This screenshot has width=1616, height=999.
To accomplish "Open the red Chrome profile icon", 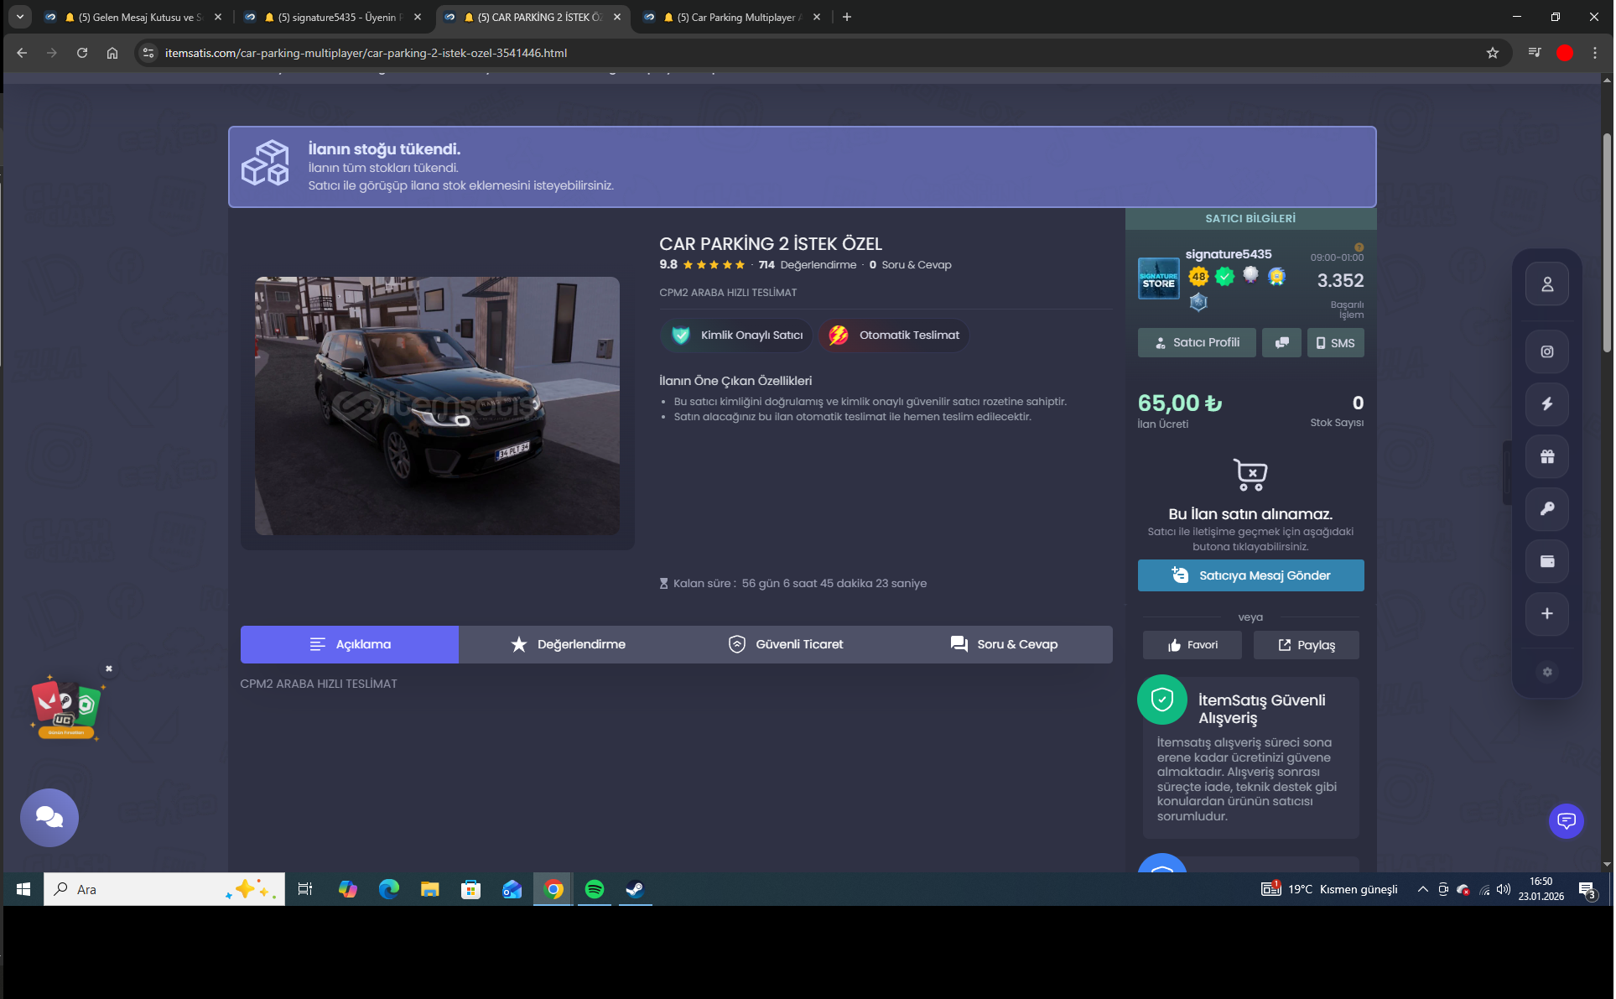I will point(1565,53).
